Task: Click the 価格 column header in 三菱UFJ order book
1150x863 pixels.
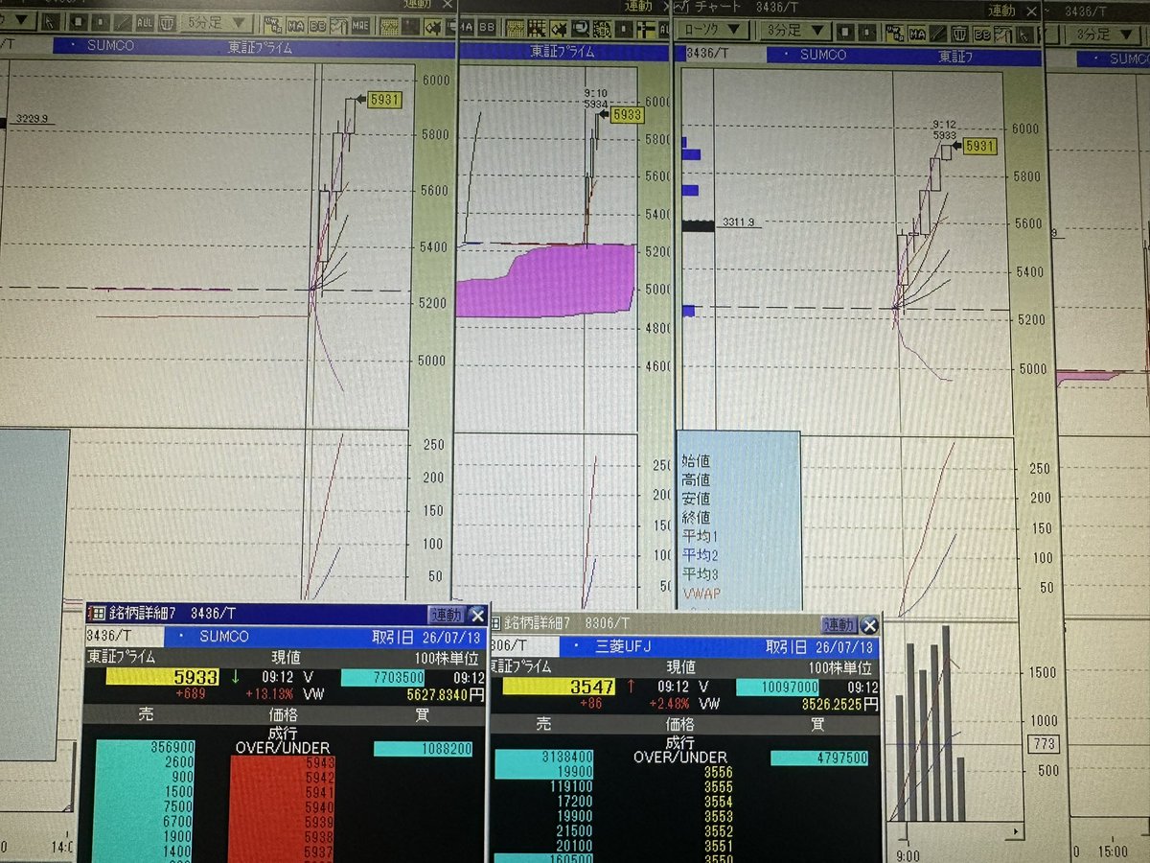Action: tap(680, 724)
